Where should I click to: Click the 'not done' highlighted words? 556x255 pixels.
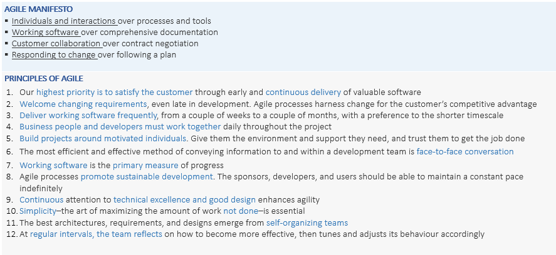[x=239, y=212]
